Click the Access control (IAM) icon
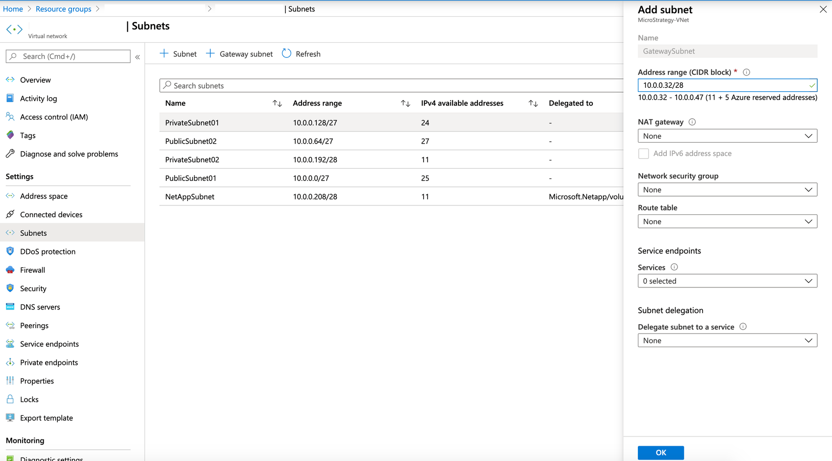 tap(10, 117)
